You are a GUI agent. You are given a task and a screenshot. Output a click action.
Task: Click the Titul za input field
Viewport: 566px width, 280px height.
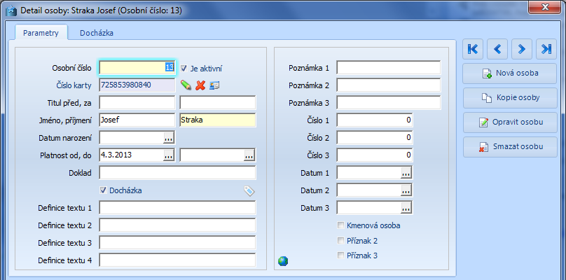click(218, 103)
